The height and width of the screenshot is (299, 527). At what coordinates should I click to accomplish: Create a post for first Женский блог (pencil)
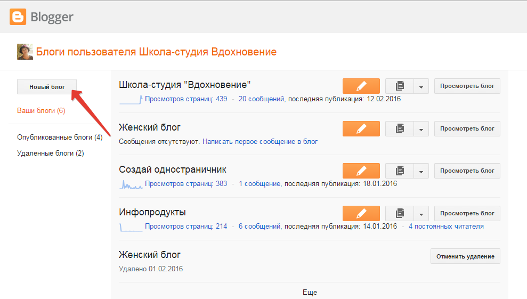361,129
